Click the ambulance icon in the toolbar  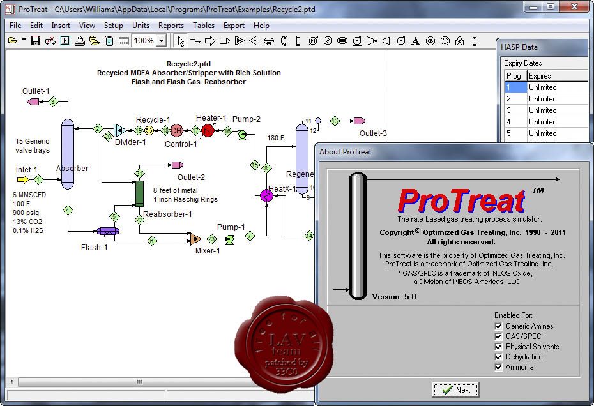click(50, 41)
